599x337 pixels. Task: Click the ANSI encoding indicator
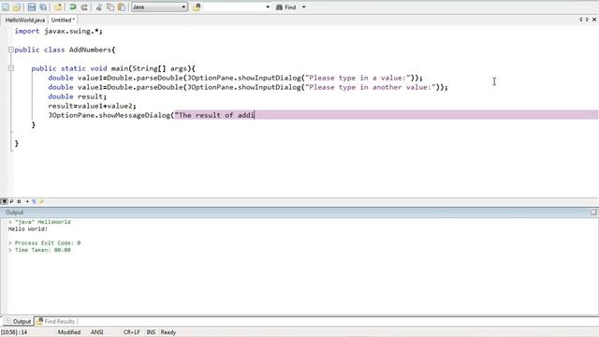[97, 332]
